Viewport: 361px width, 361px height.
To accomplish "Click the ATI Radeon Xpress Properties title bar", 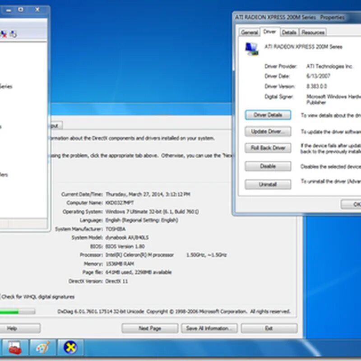I will [x=297, y=17].
